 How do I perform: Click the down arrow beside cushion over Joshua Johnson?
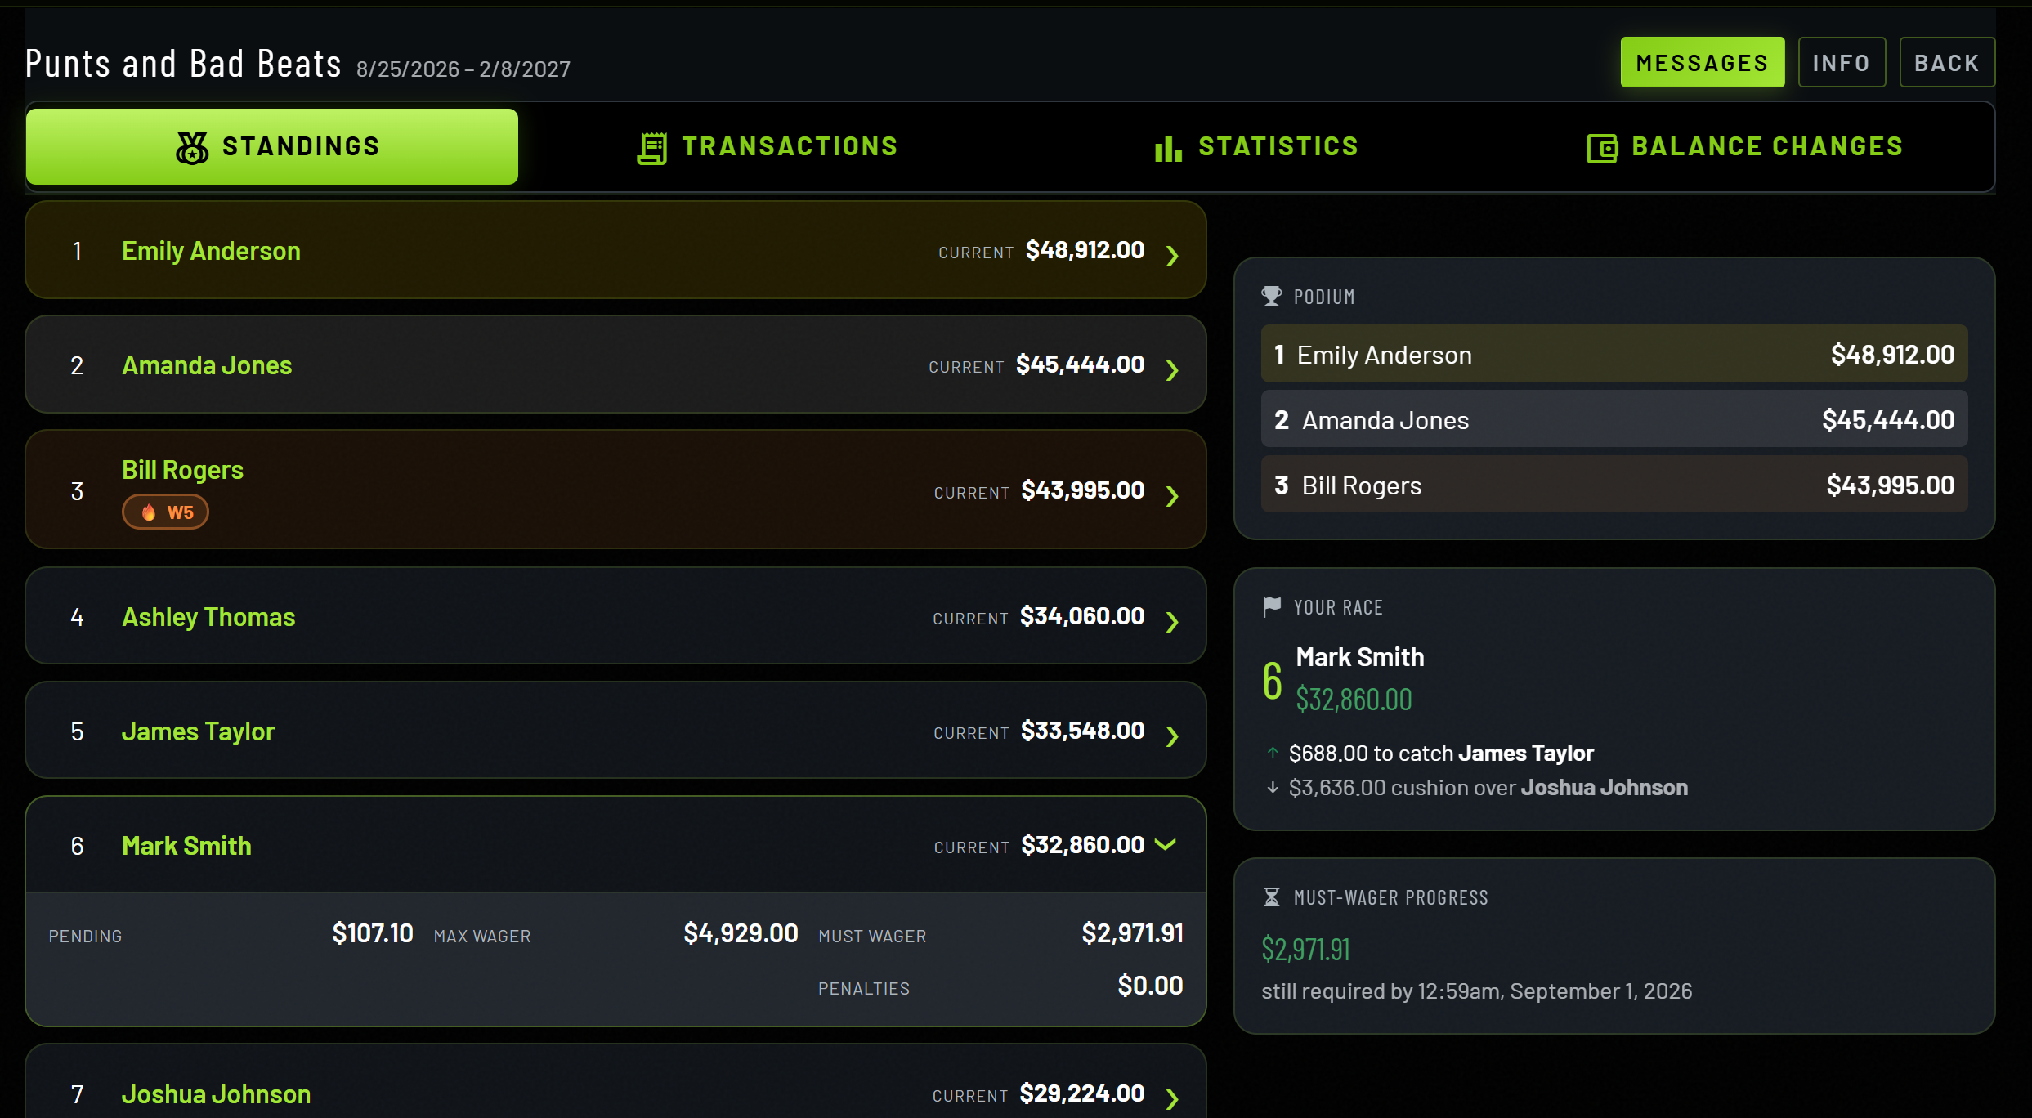point(1273,787)
